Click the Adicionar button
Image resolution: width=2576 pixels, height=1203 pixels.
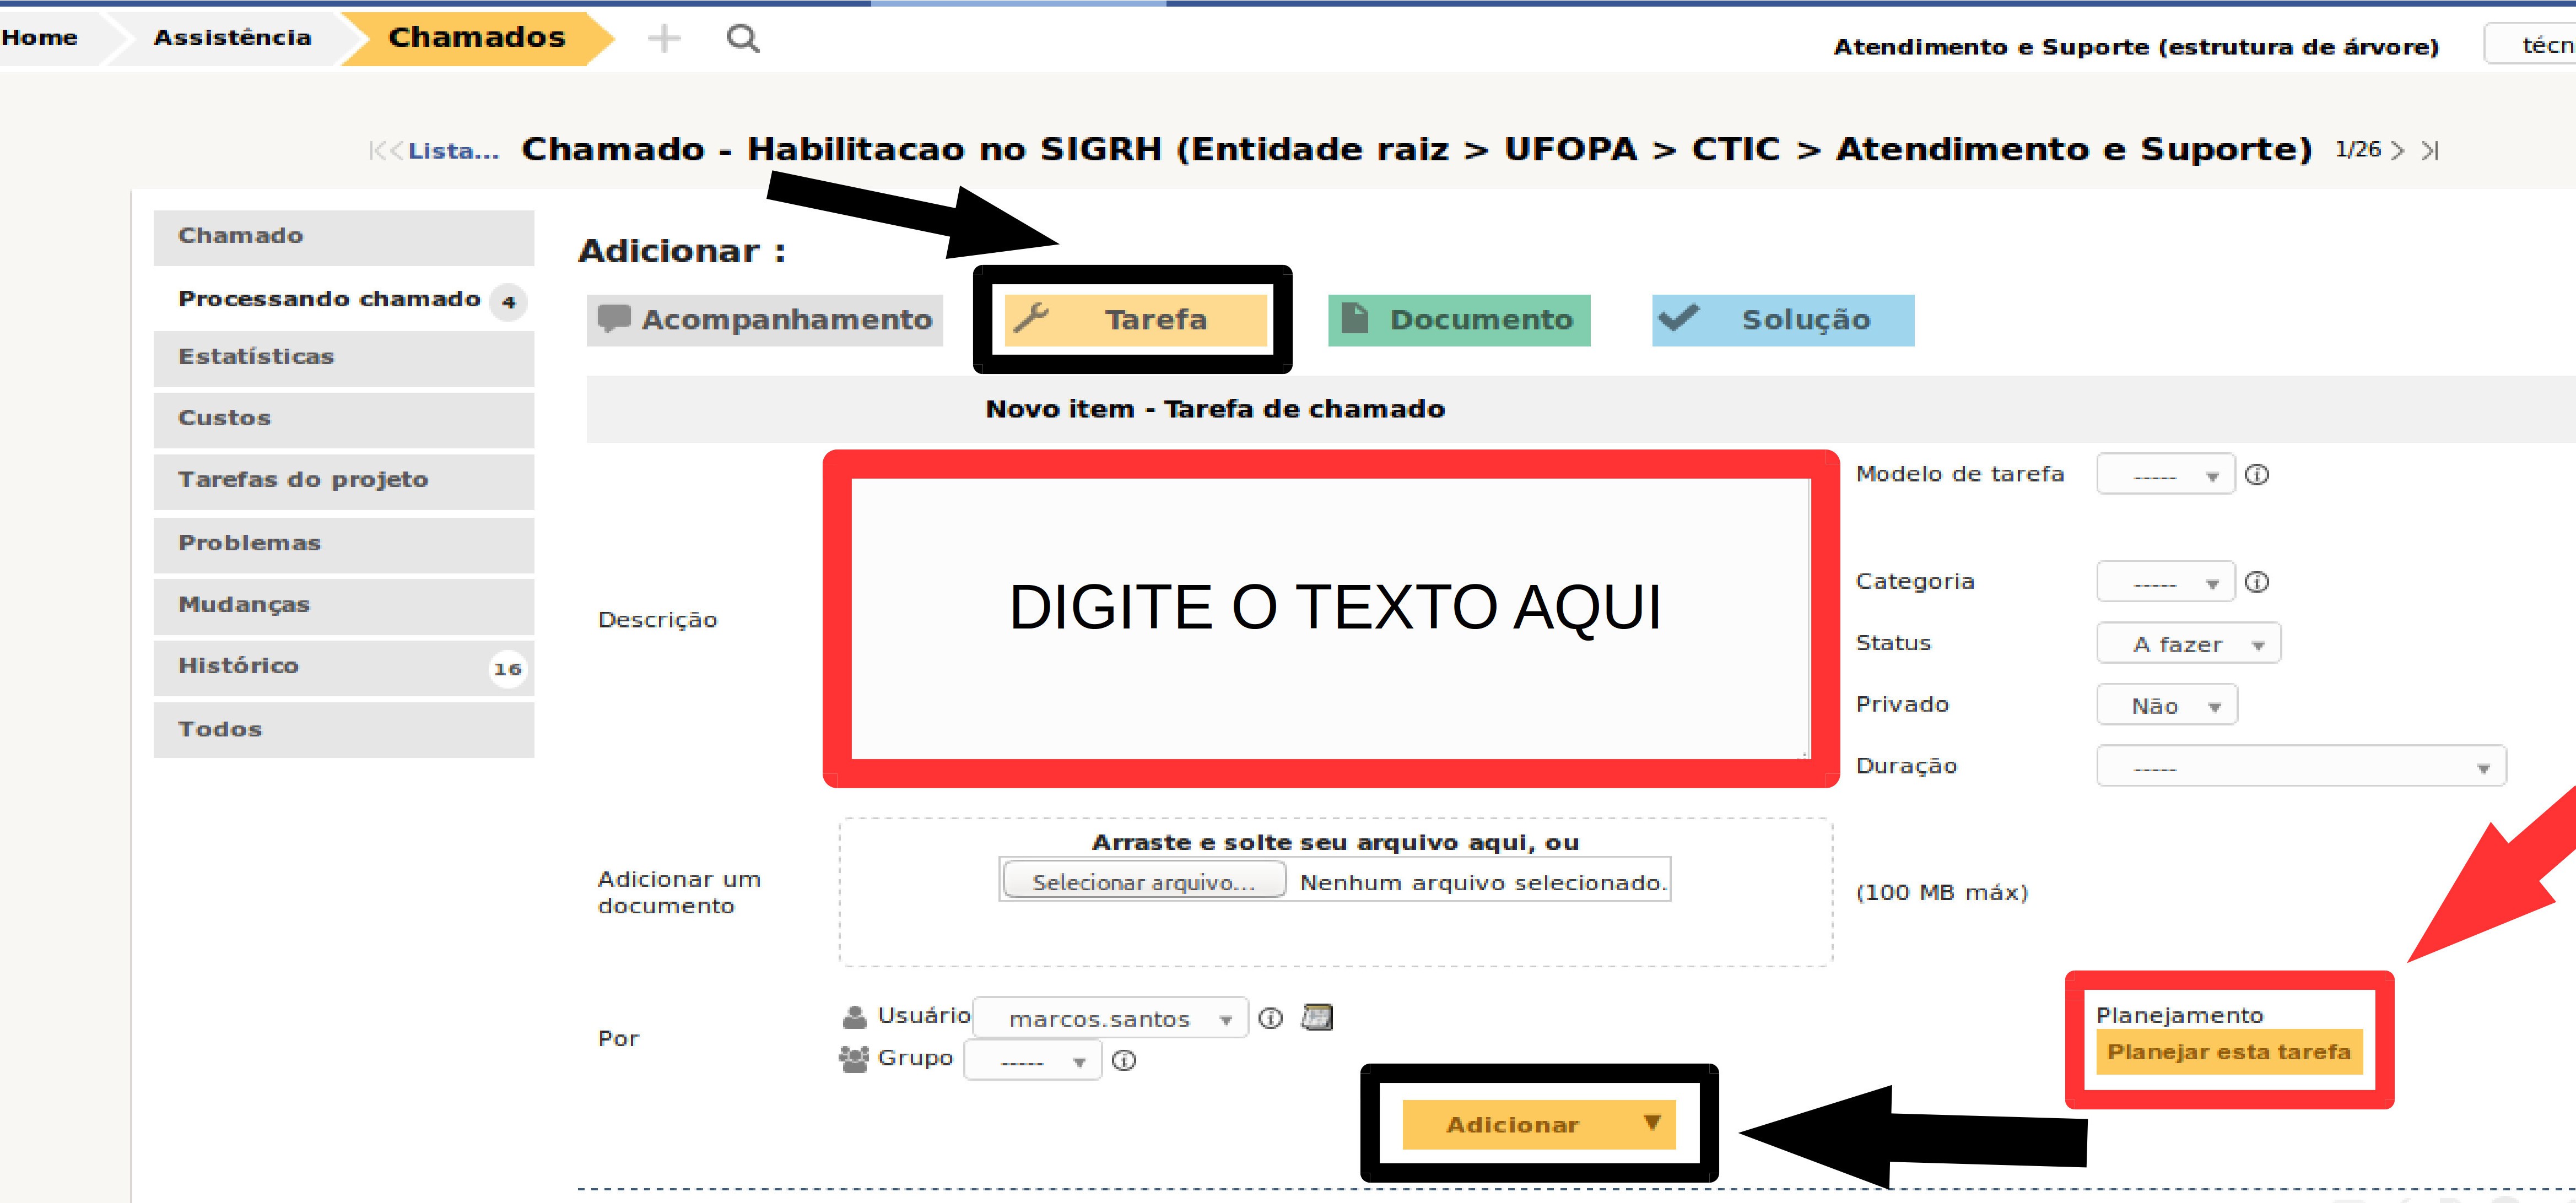click(x=1513, y=1125)
